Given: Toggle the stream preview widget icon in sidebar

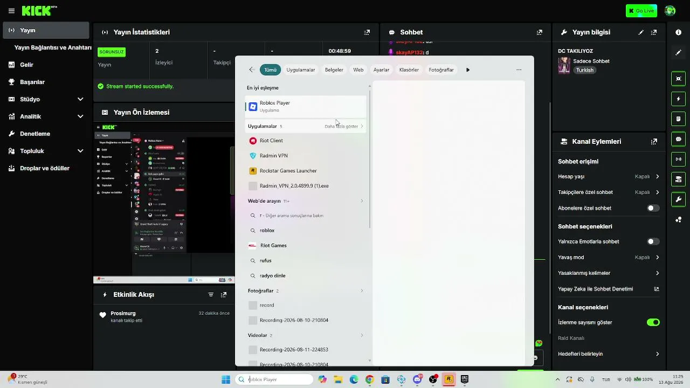Looking at the screenshot, I should pyautogui.click(x=678, y=79).
